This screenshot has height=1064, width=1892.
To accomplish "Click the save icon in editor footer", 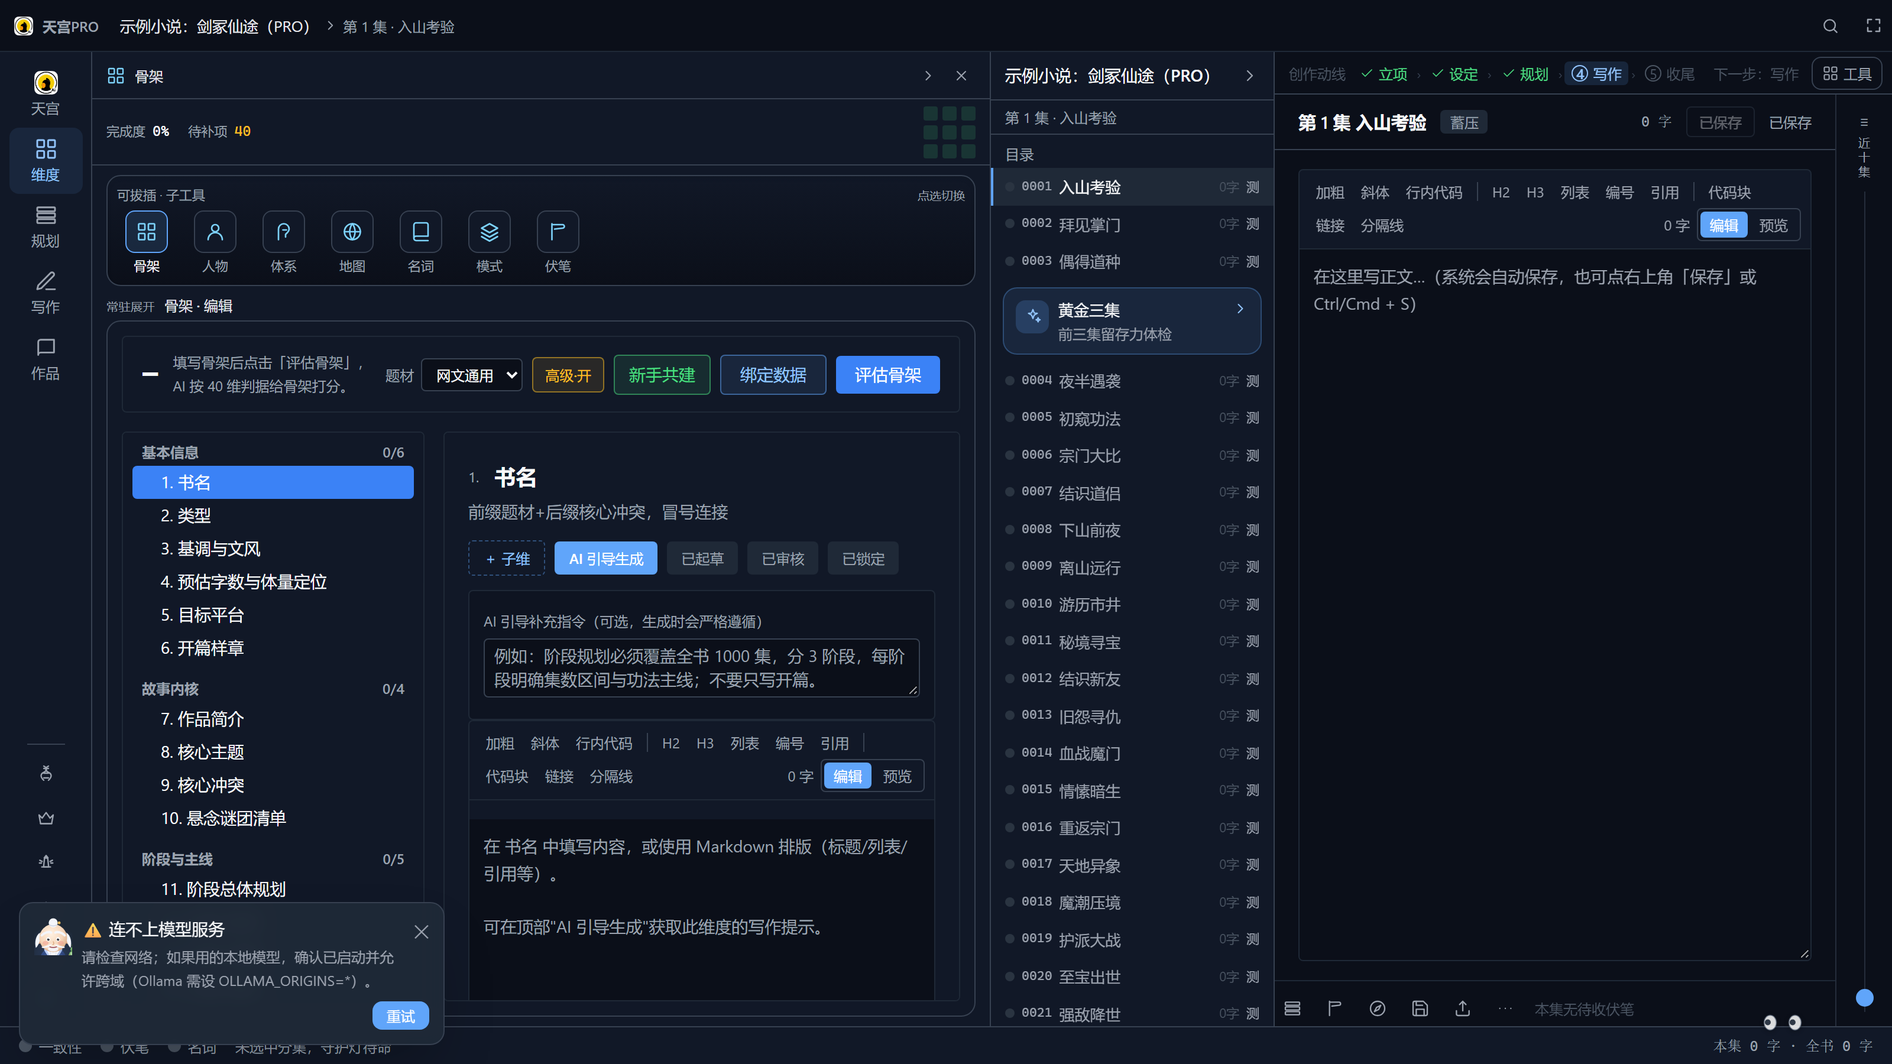I will click(x=1420, y=1008).
